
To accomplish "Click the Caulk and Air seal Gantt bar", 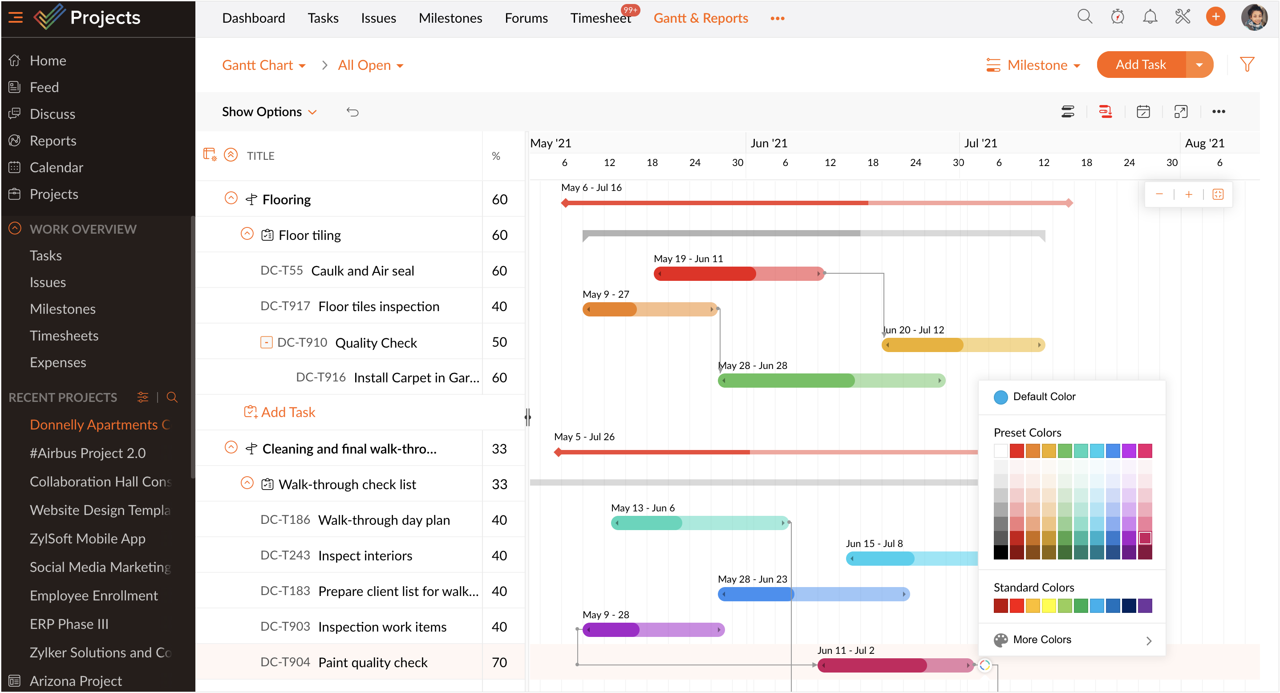I will coord(738,274).
